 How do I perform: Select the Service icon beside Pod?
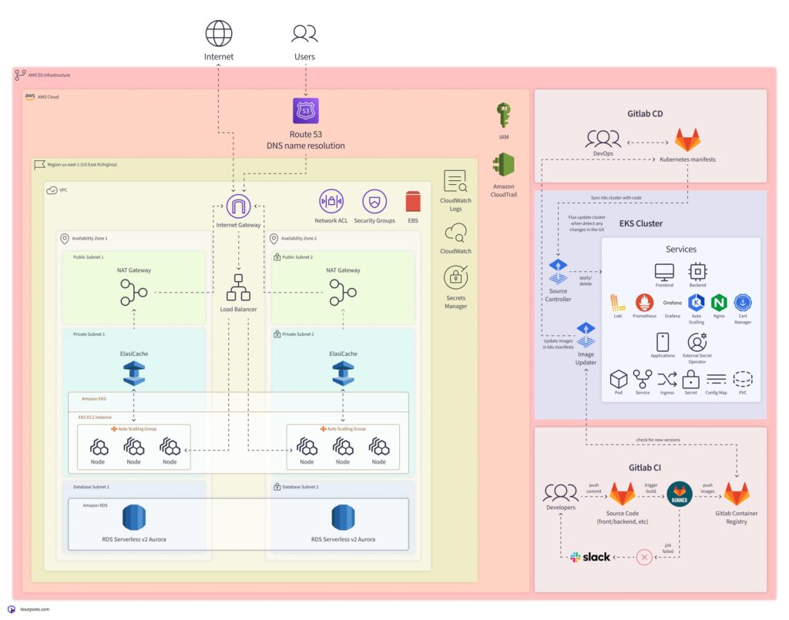[643, 379]
